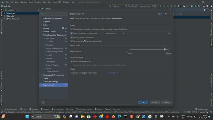This screenshot has width=213, height=120.
Task: Expand the Debugger settings node
Action: 44,45
